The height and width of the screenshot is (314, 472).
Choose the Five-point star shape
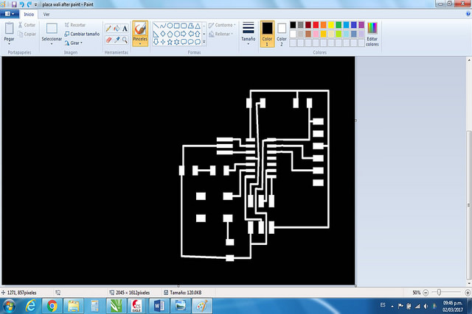170,42
